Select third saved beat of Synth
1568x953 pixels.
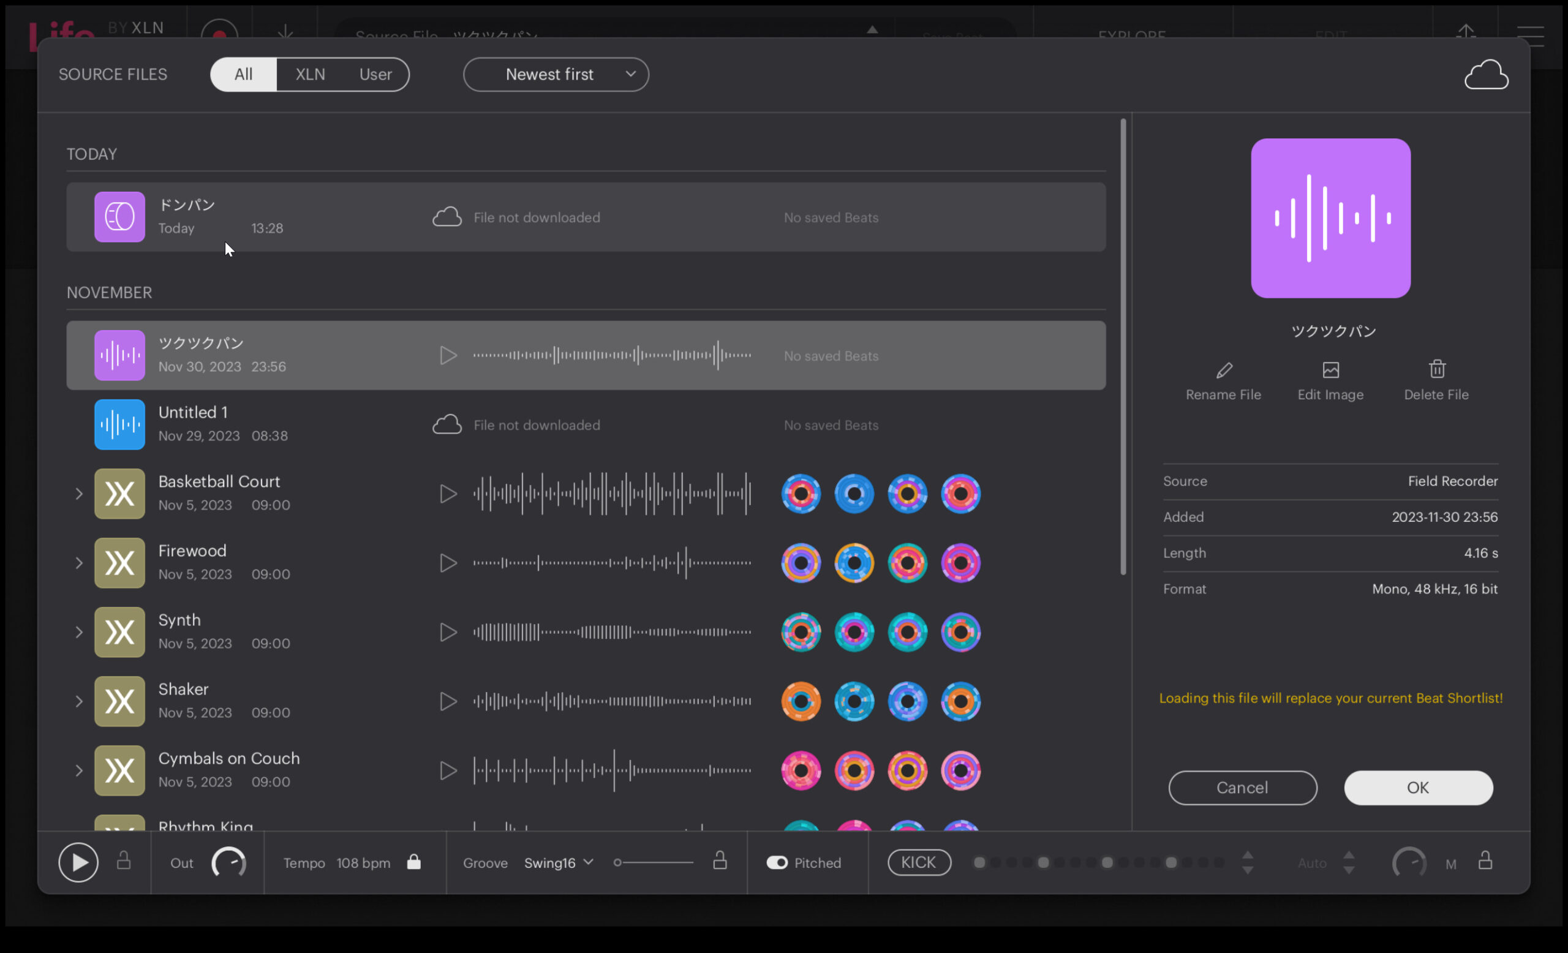[908, 632]
